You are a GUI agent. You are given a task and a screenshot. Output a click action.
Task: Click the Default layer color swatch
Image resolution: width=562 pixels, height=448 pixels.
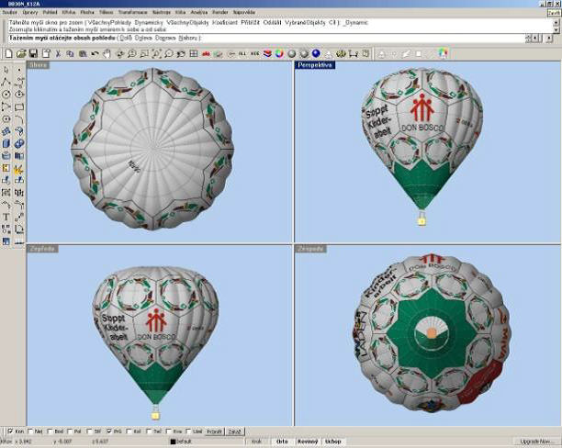[173, 442]
